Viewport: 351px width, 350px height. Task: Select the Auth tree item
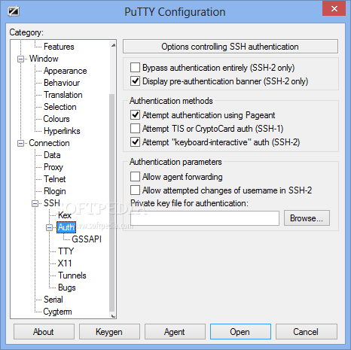(x=66, y=227)
